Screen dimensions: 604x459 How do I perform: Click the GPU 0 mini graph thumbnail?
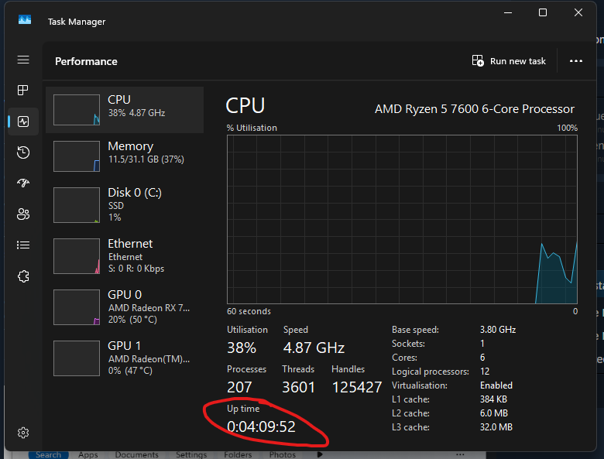(77, 307)
